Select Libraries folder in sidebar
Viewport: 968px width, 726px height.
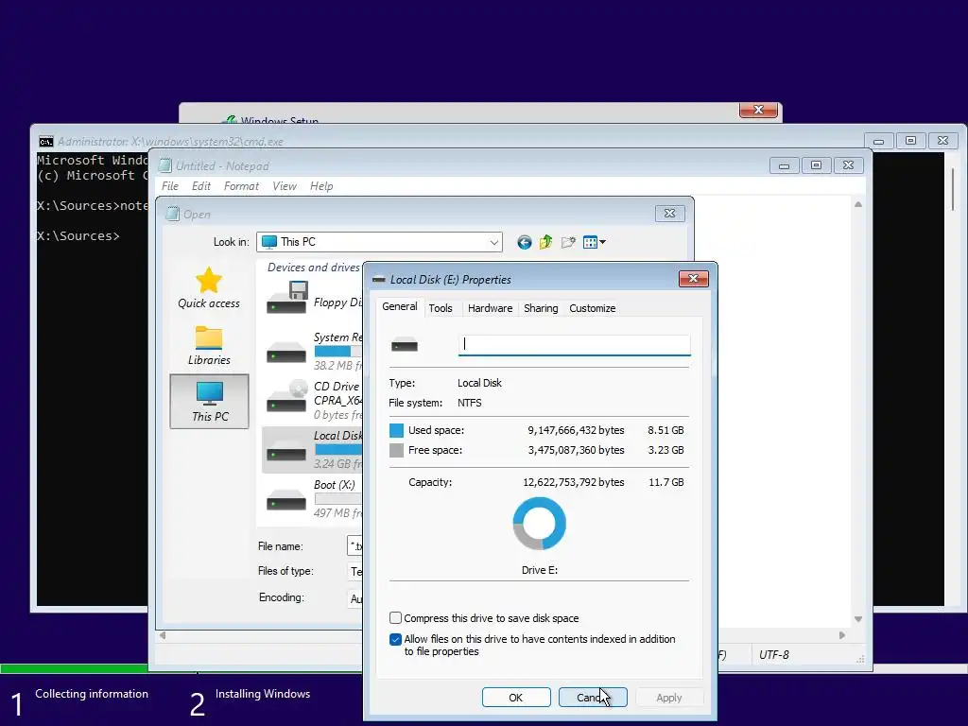point(209,337)
